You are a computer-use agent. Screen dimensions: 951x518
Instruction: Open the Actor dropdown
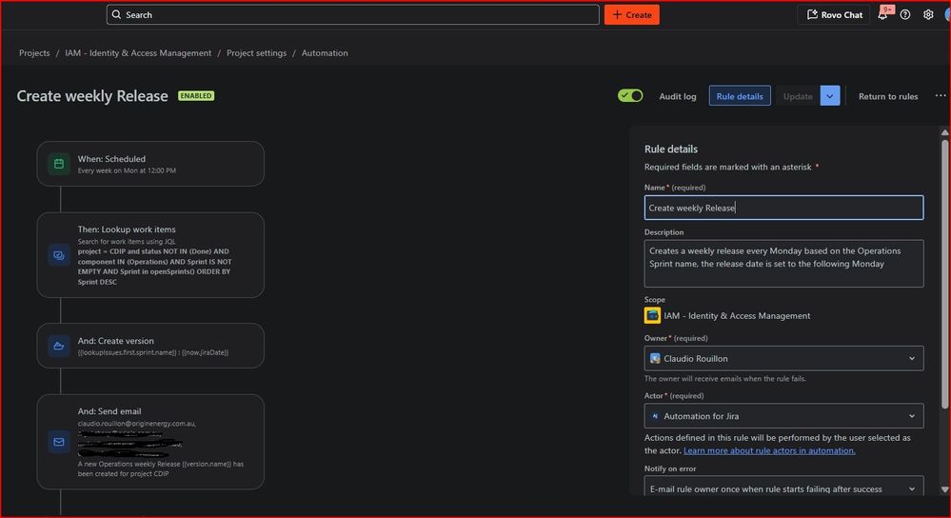[x=783, y=416]
